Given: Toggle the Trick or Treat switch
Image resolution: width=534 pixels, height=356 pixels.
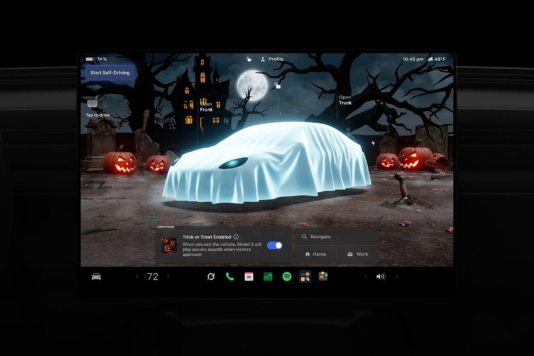Looking at the screenshot, I should pyautogui.click(x=275, y=245).
